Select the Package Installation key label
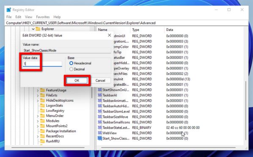 61,131
